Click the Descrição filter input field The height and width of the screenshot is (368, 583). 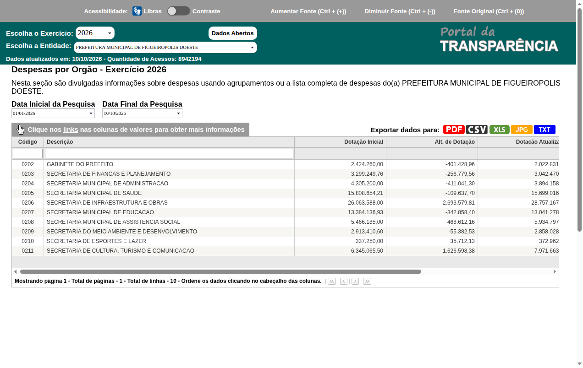click(x=169, y=153)
